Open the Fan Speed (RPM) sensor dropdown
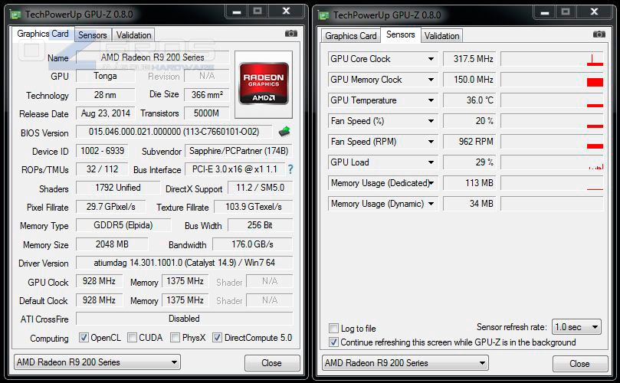The image size is (620, 383). click(x=431, y=142)
